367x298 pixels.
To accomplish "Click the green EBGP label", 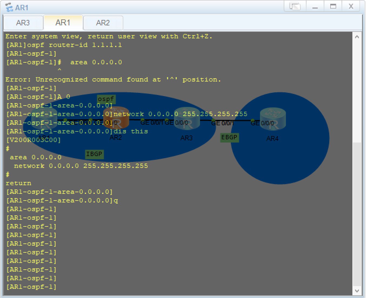I will coord(229,137).
